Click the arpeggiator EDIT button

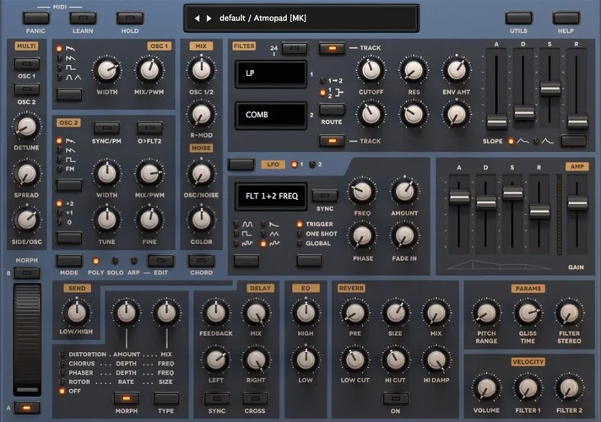(x=160, y=261)
